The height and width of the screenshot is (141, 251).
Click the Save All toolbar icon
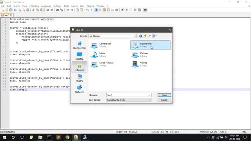(x=15, y=10)
